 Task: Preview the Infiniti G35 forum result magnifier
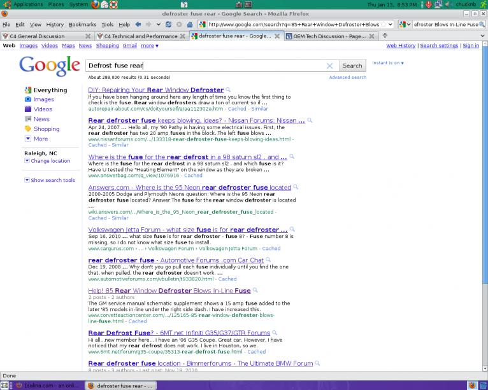point(275,333)
